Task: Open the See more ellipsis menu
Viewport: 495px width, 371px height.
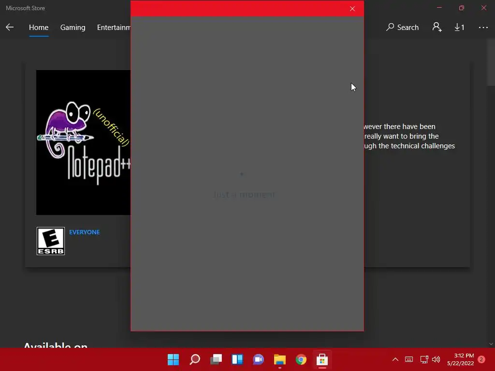Action: [483, 28]
